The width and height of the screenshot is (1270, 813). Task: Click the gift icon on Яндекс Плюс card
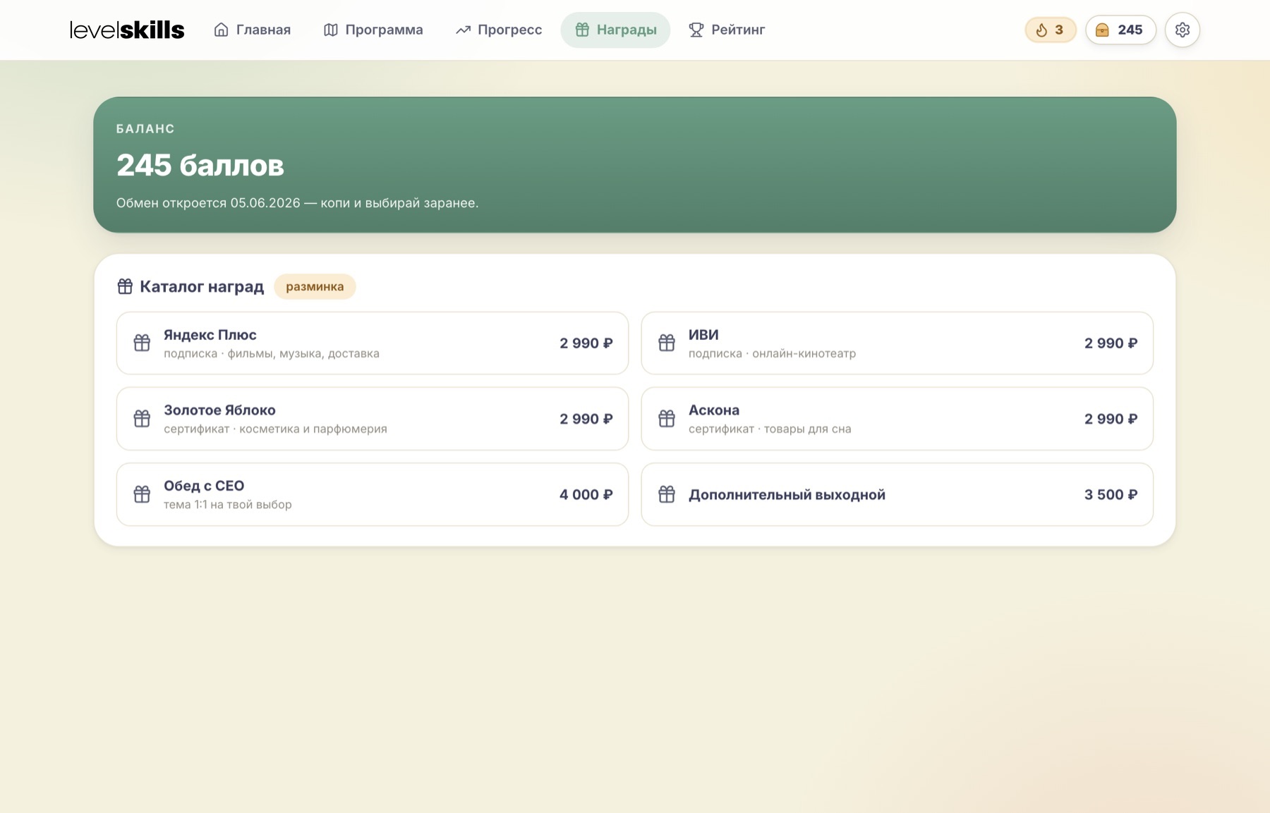[142, 343]
